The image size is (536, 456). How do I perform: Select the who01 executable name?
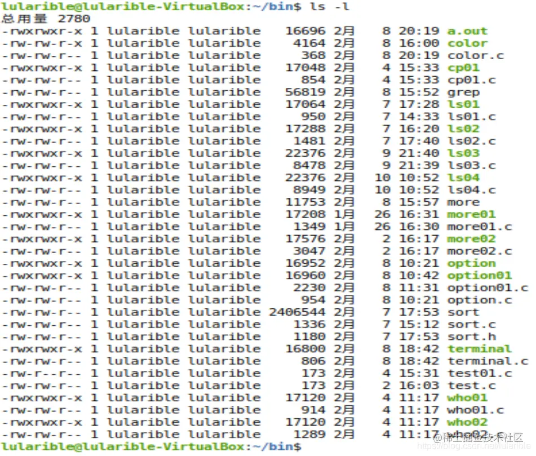point(467,398)
